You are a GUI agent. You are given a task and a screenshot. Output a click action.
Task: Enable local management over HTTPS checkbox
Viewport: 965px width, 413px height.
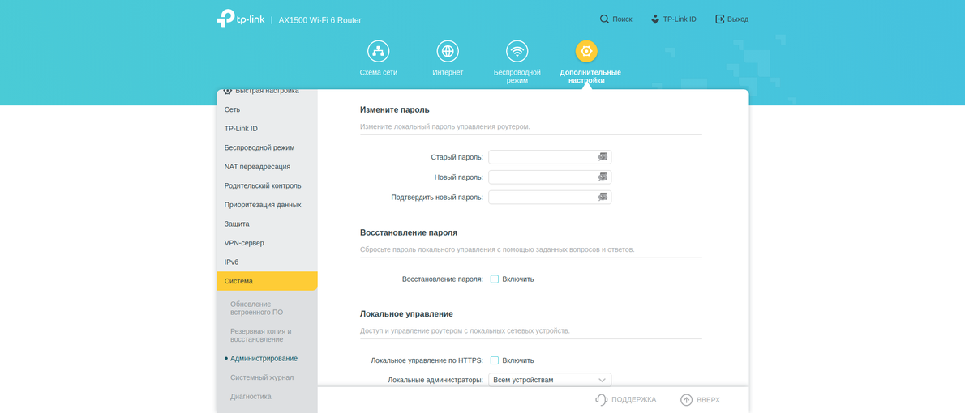[495, 360]
